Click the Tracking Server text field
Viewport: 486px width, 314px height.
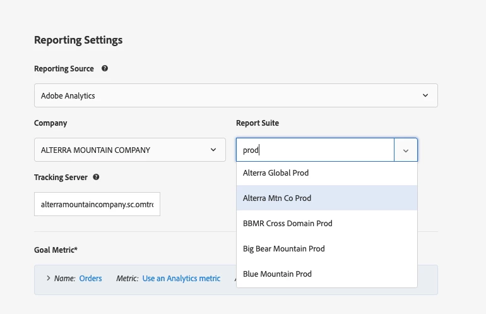pos(97,204)
